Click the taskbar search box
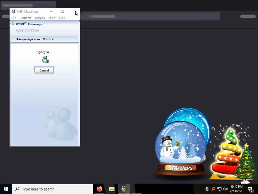Viewport: 258px width, 194px height. [x=52, y=189]
